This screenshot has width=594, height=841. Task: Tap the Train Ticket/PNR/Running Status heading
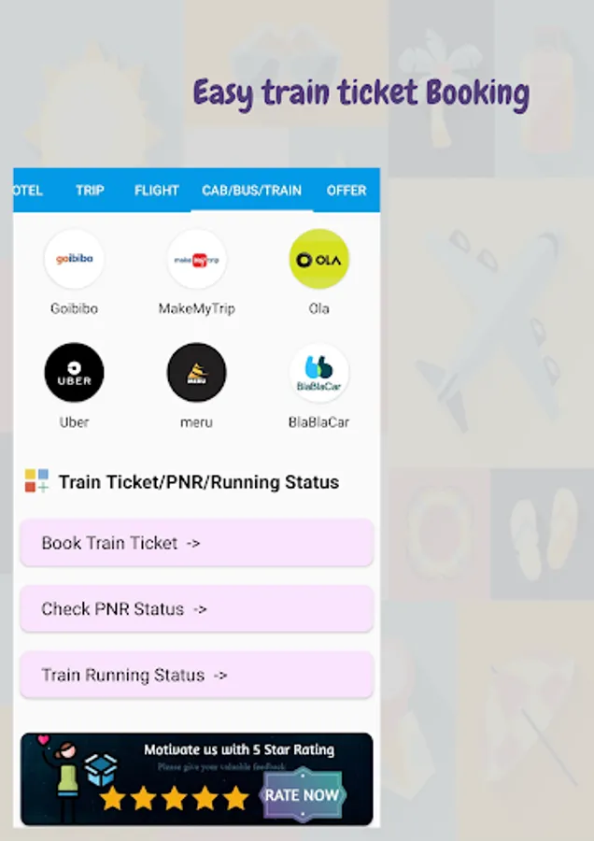199,482
